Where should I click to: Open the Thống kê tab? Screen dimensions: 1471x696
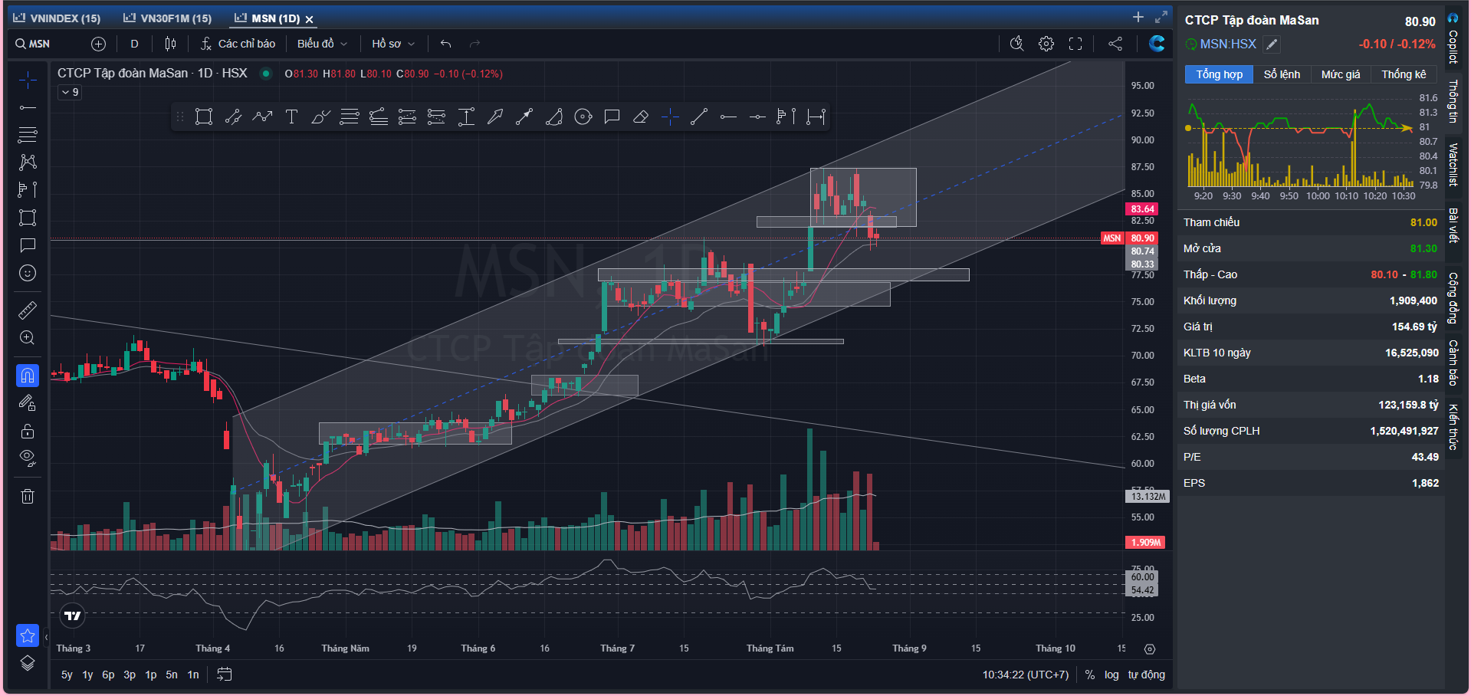point(1404,74)
